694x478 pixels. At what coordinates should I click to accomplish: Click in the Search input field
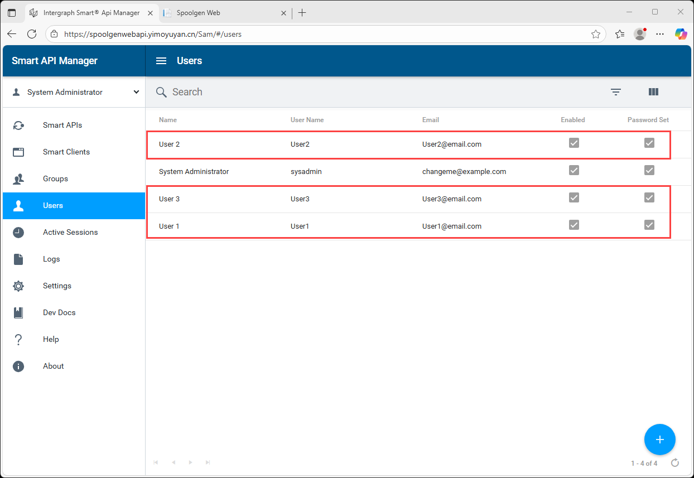[x=335, y=92]
